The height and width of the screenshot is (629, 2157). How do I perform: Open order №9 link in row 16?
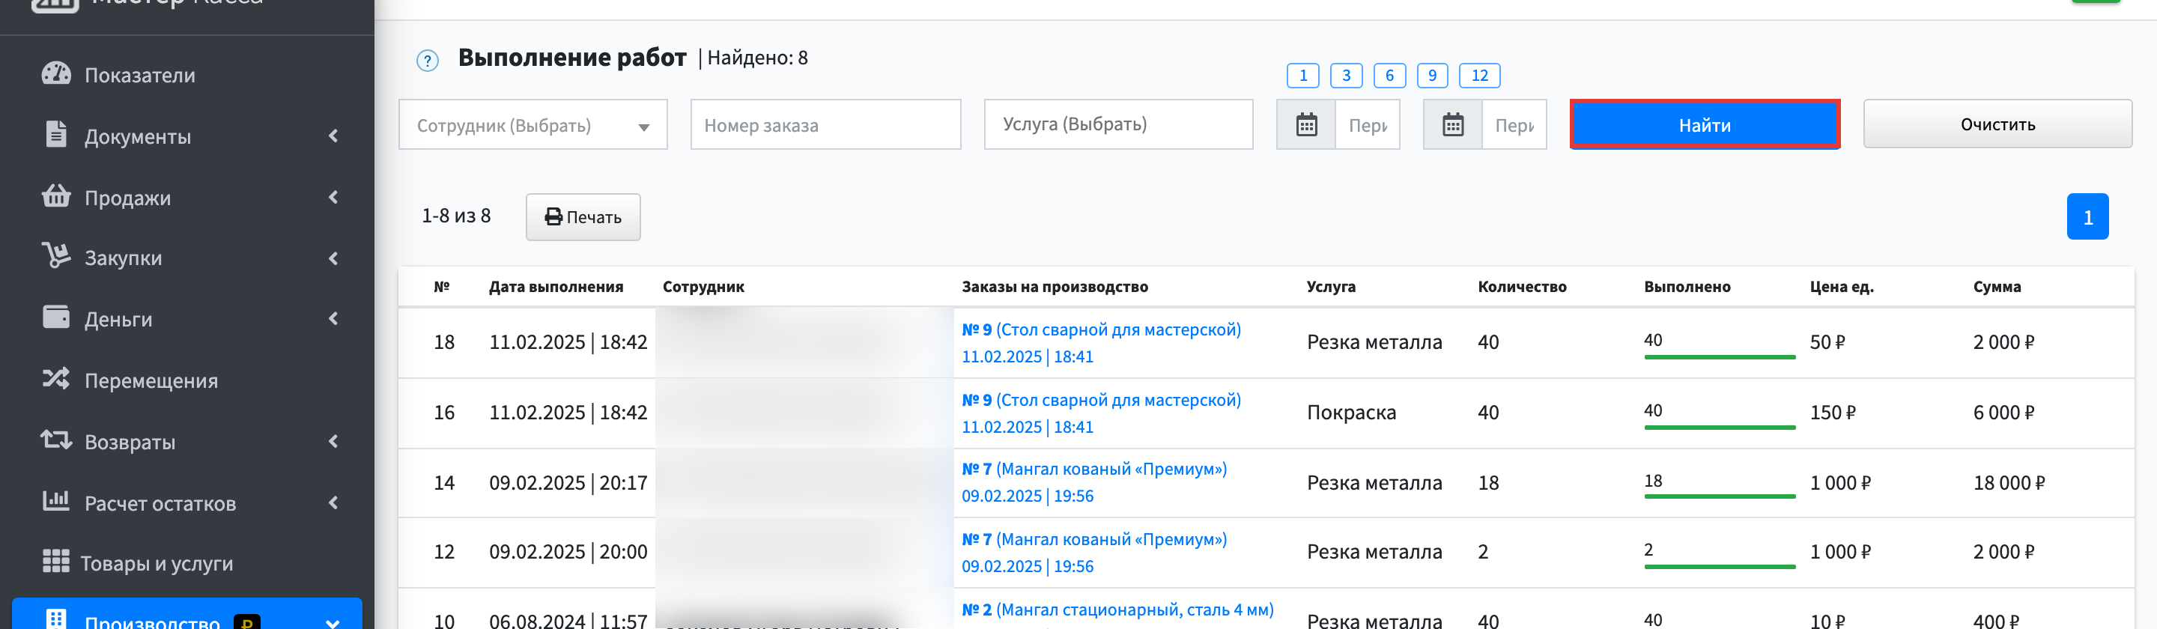point(1101,413)
